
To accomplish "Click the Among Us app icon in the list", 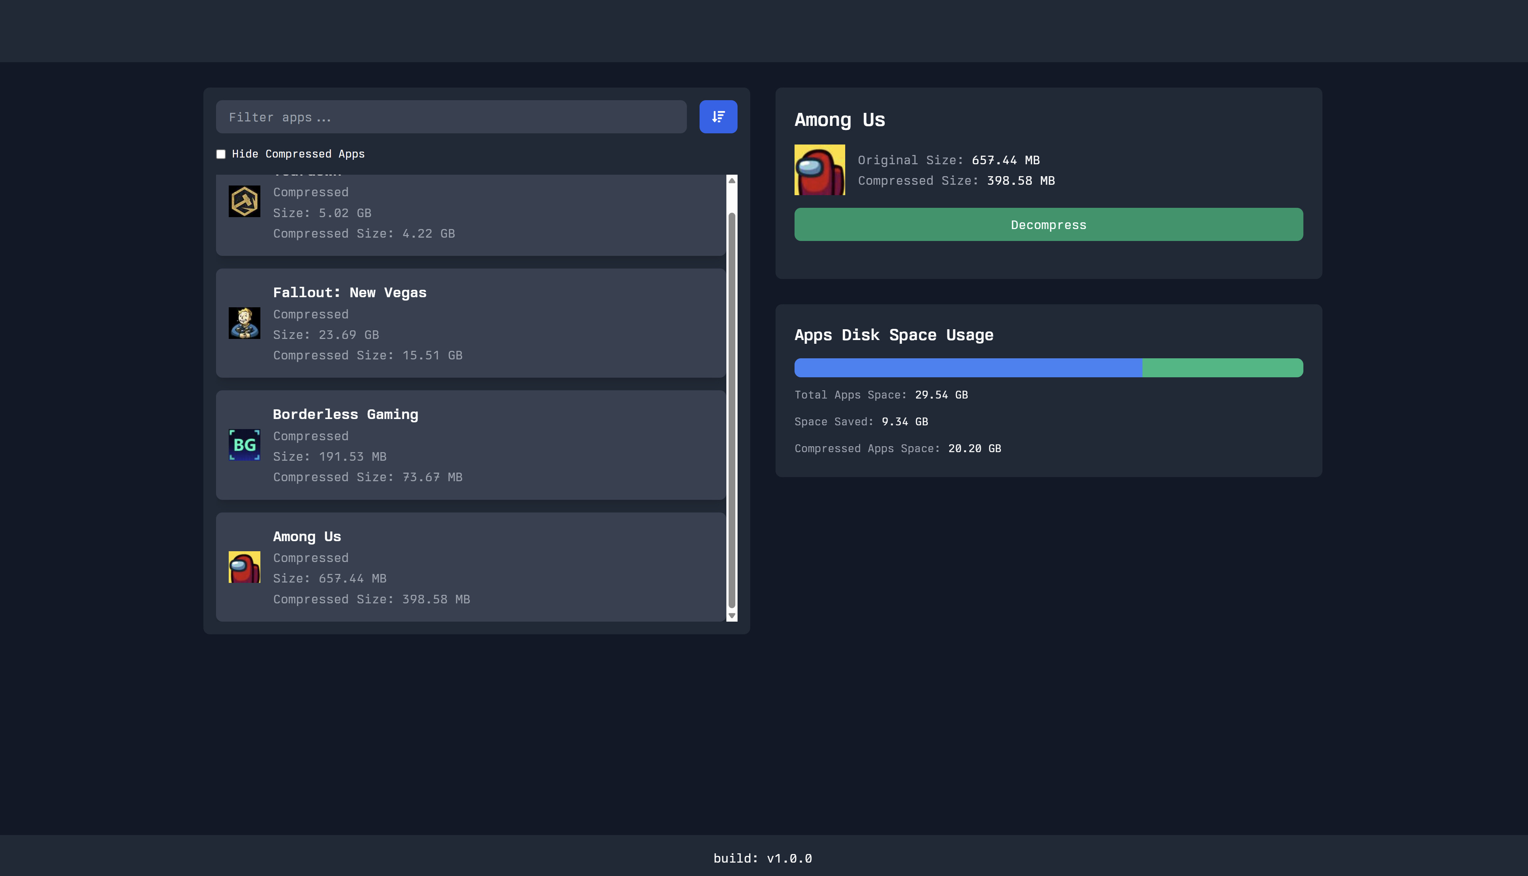I will (x=244, y=566).
